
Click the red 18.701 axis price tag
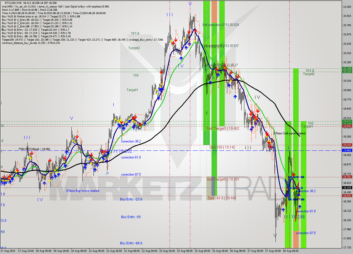tap(347, 177)
